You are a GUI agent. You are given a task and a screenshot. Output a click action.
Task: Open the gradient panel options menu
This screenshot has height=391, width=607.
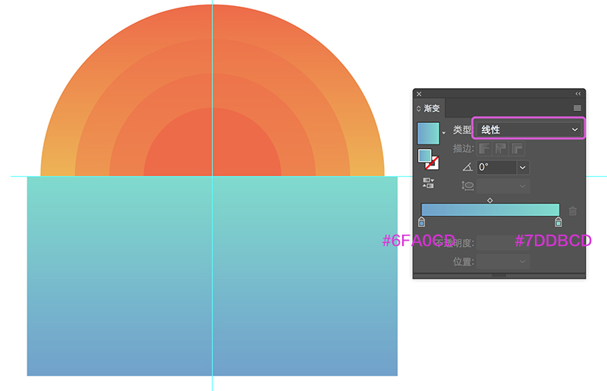pos(577,108)
